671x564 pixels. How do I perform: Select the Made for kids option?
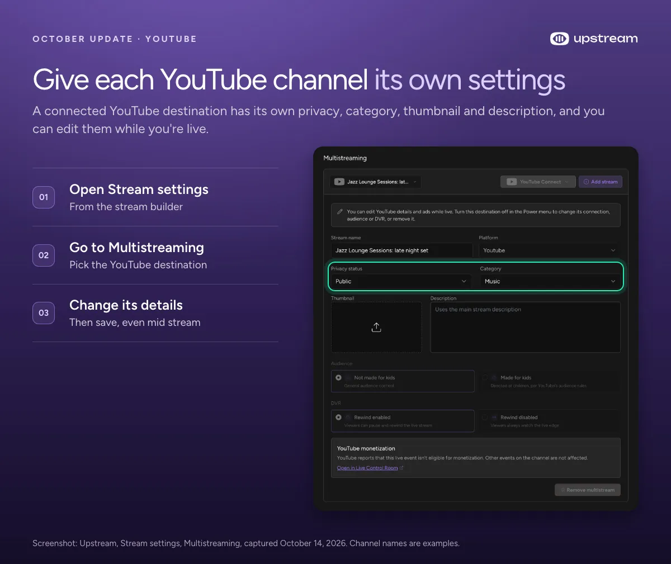point(549,381)
